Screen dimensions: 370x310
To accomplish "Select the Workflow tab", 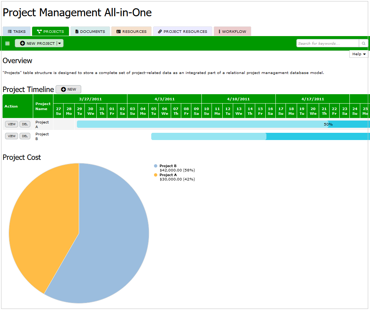I will click(x=232, y=31).
